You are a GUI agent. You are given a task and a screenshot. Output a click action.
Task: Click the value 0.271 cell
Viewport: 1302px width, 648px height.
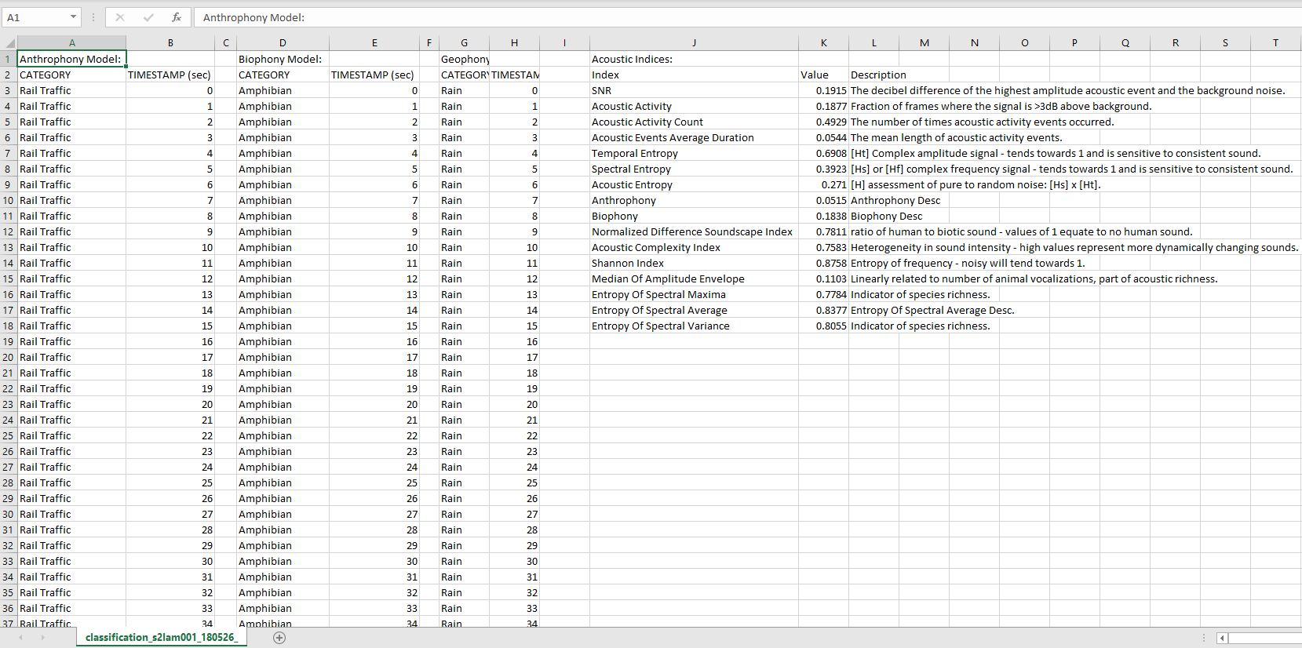pos(823,184)
